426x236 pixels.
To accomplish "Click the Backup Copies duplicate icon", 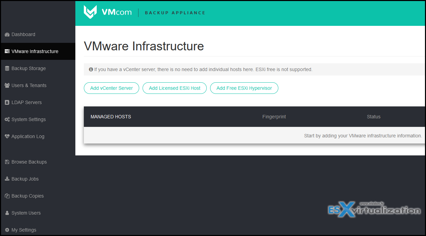I will pos(7,196).
